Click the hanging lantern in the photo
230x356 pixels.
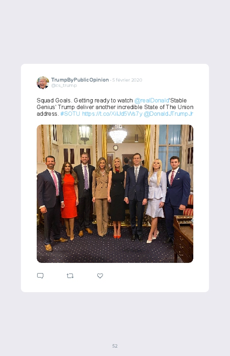[85, 134]
